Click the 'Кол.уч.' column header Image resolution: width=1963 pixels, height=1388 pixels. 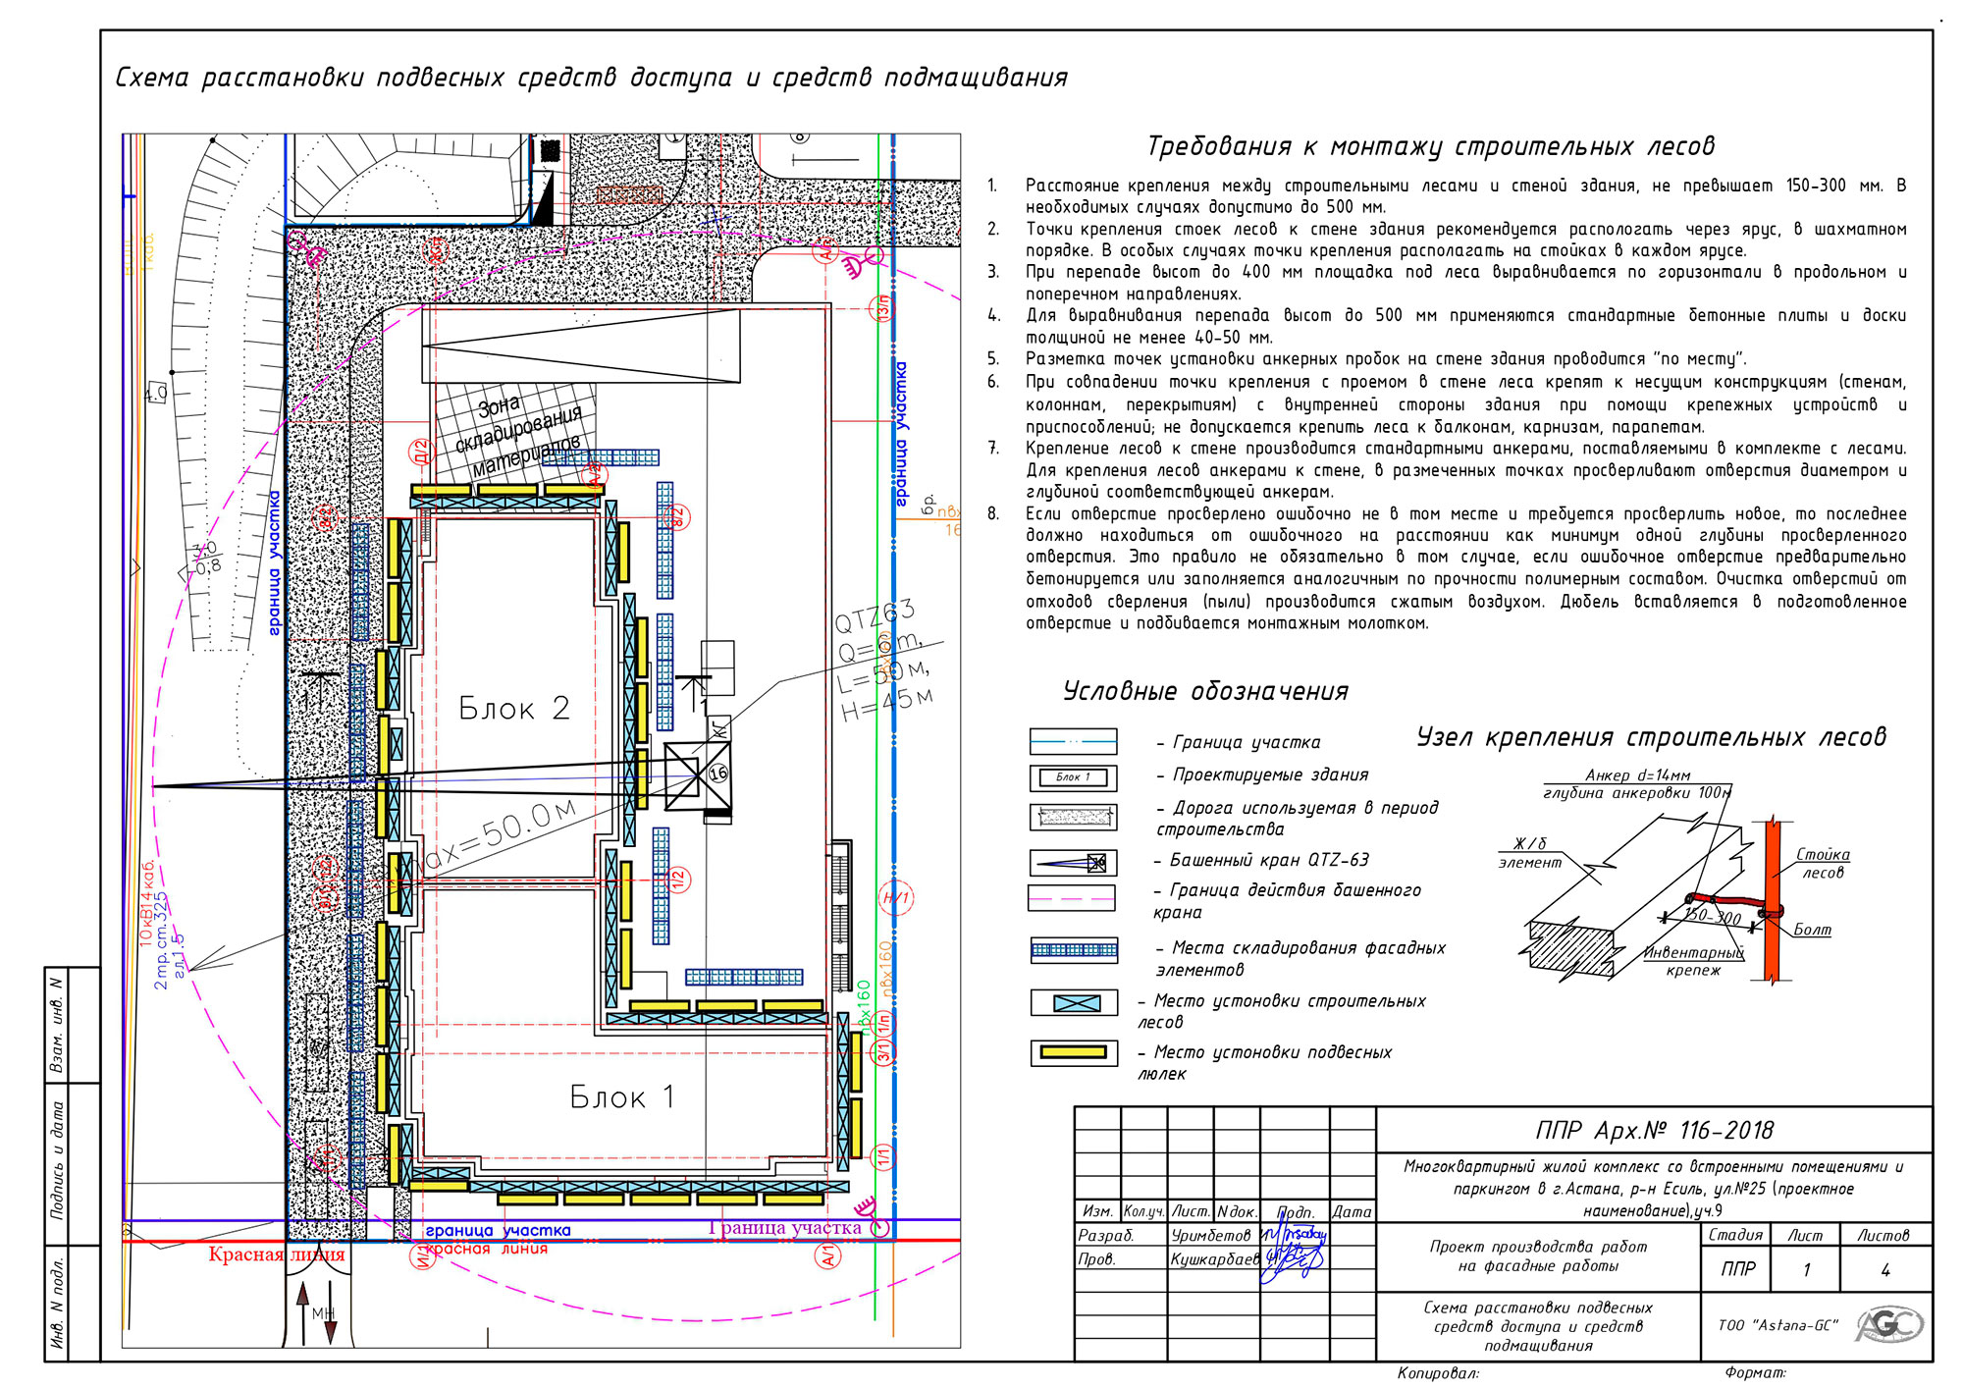point(1143,1212)
